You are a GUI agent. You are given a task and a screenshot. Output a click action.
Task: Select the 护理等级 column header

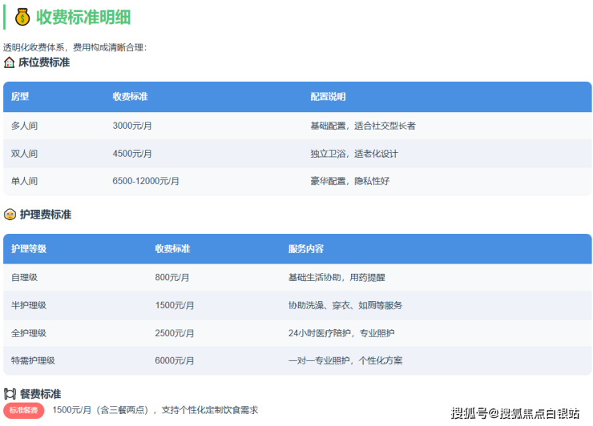click(x=29, y=249)
